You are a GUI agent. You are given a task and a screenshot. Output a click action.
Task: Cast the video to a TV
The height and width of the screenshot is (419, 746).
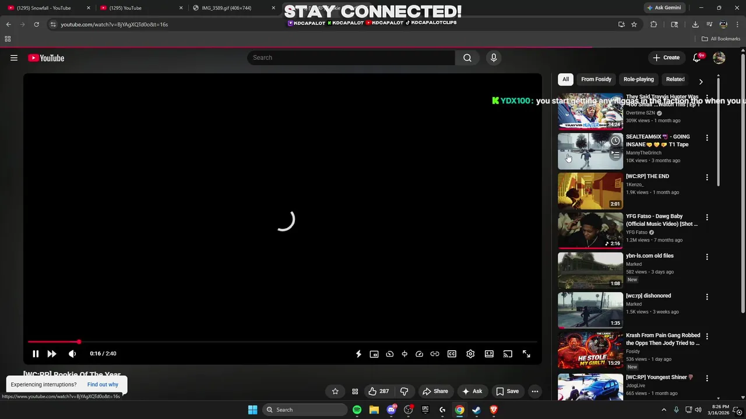point(508,354)
